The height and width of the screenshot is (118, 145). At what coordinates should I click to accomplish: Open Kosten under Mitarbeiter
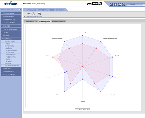[x=11, y=59]
